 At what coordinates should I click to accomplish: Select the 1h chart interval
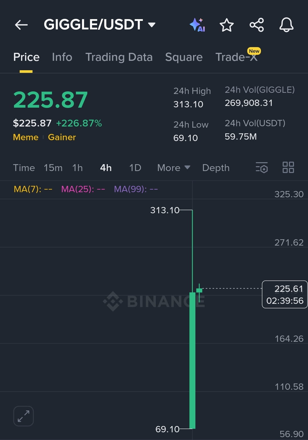pyautogui.click(x=77, y=168)
